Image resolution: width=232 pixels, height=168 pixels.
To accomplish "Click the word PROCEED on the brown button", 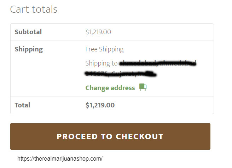I will tap(77, 136).
